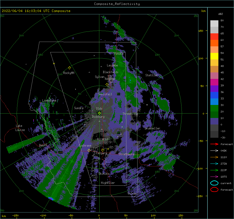Click the RedDeer city label
The height and width of the screenshot is (219, 234).
click(x=110, y=79)
